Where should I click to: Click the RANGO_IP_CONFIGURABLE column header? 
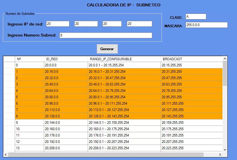(x=124, y=59)
